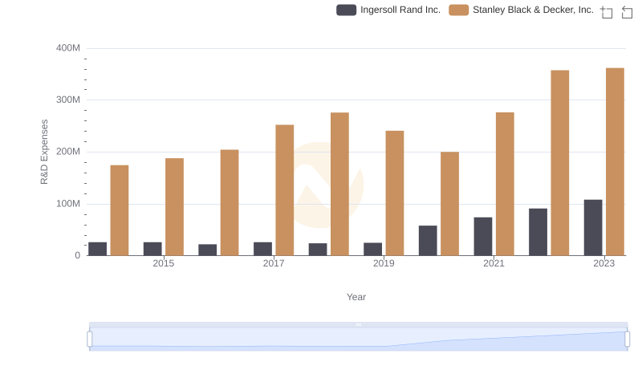The height and width of the screenshot is (370, 642).
Task: Click the right handle of the zoom slider
Action: click(627, 340)
